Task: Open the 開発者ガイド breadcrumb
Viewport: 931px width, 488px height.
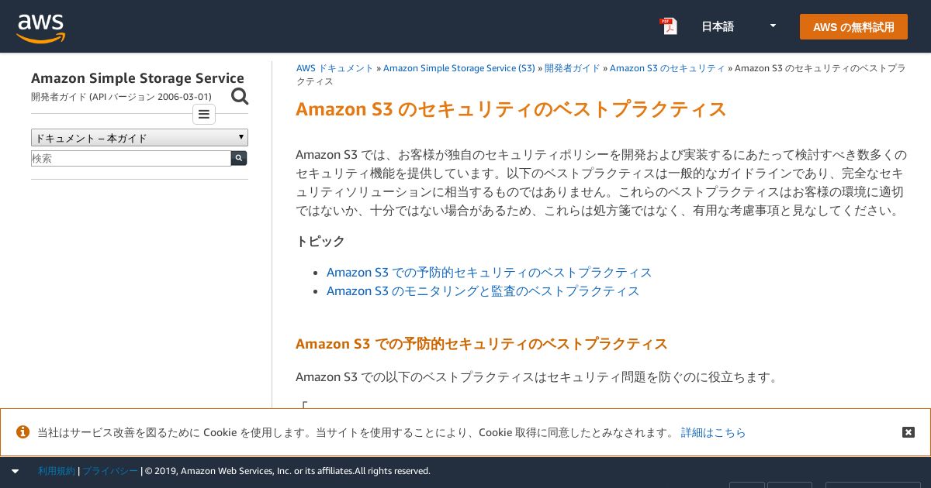Action: point(573,68)
